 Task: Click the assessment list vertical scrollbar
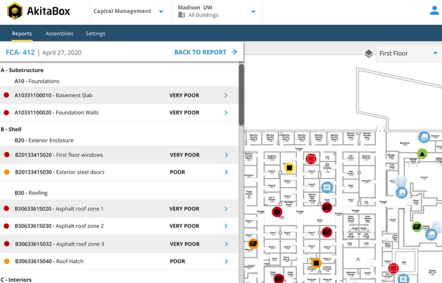(x=241, y=95)
